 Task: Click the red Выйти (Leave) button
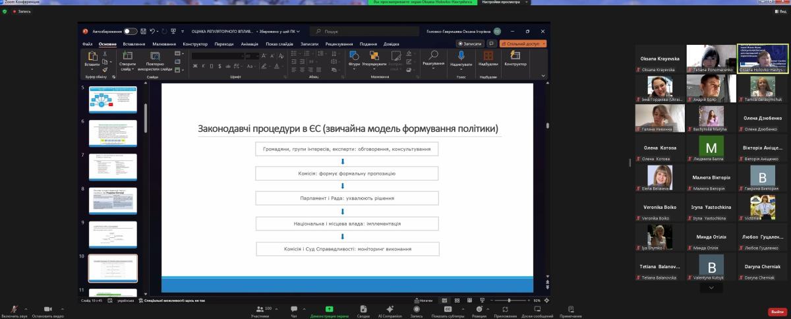coord(776,312)
